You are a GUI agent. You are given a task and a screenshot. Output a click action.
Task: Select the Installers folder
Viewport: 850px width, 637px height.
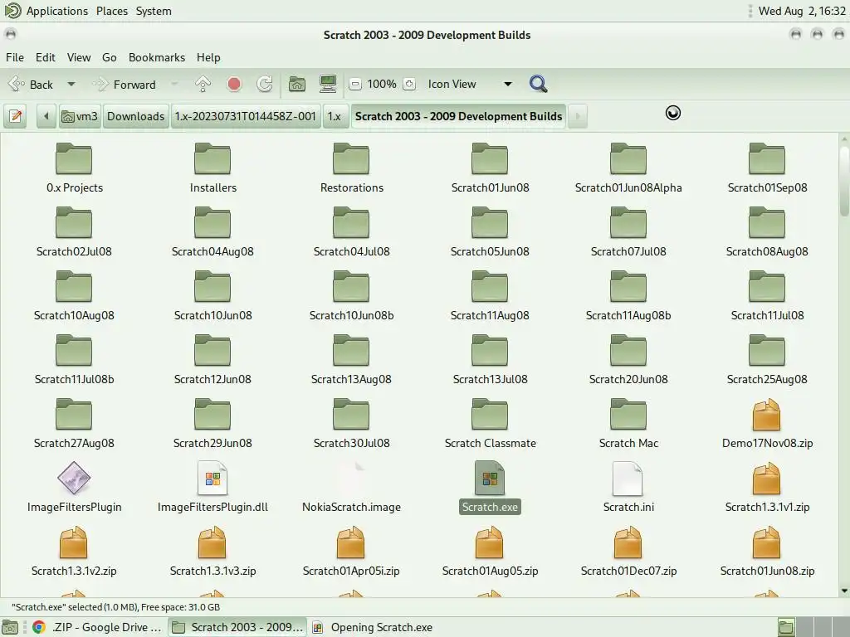pos(212,168)
